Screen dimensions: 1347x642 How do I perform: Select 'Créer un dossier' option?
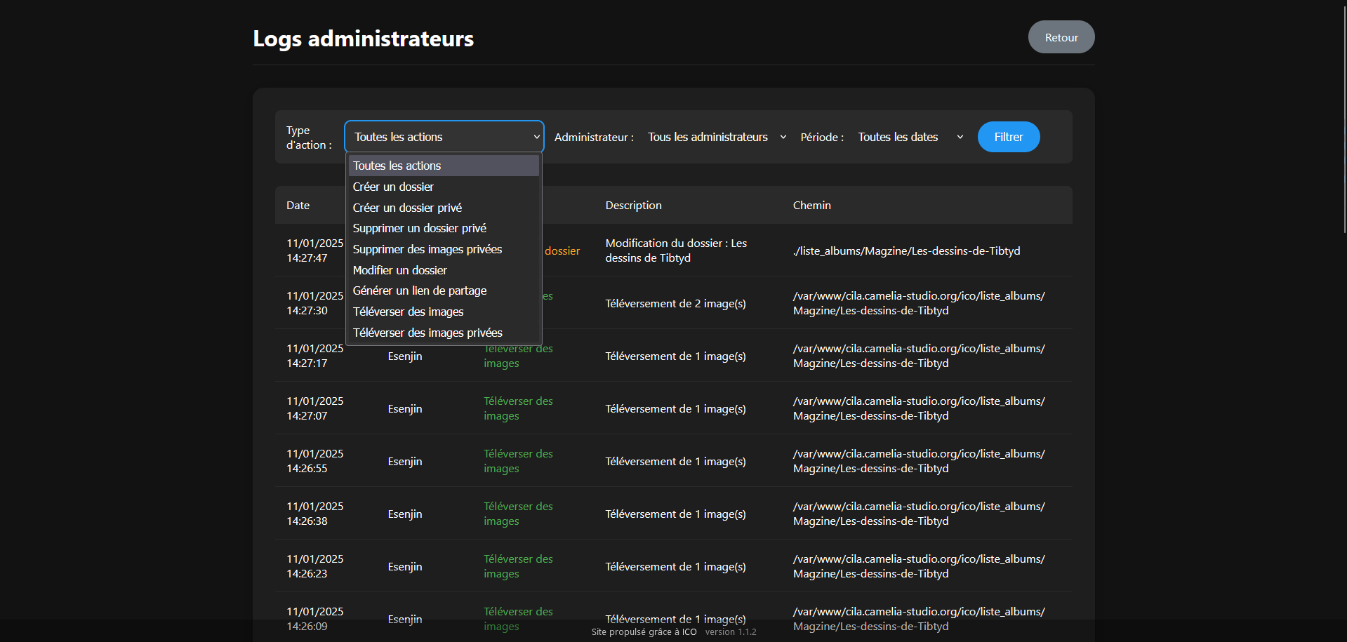[x=444, y=187]
